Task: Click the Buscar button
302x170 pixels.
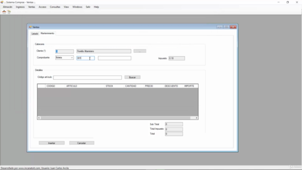Action: coord(132,77)
